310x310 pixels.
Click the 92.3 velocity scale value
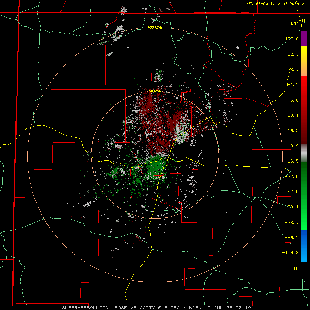[x=293, y=54]
